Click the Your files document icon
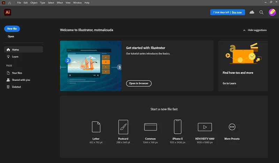The width and height of the screenshot is (279, 163). pos(8,73)
